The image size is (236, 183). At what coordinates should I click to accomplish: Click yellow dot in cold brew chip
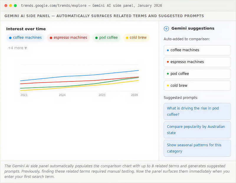click(x=127, y=38)
